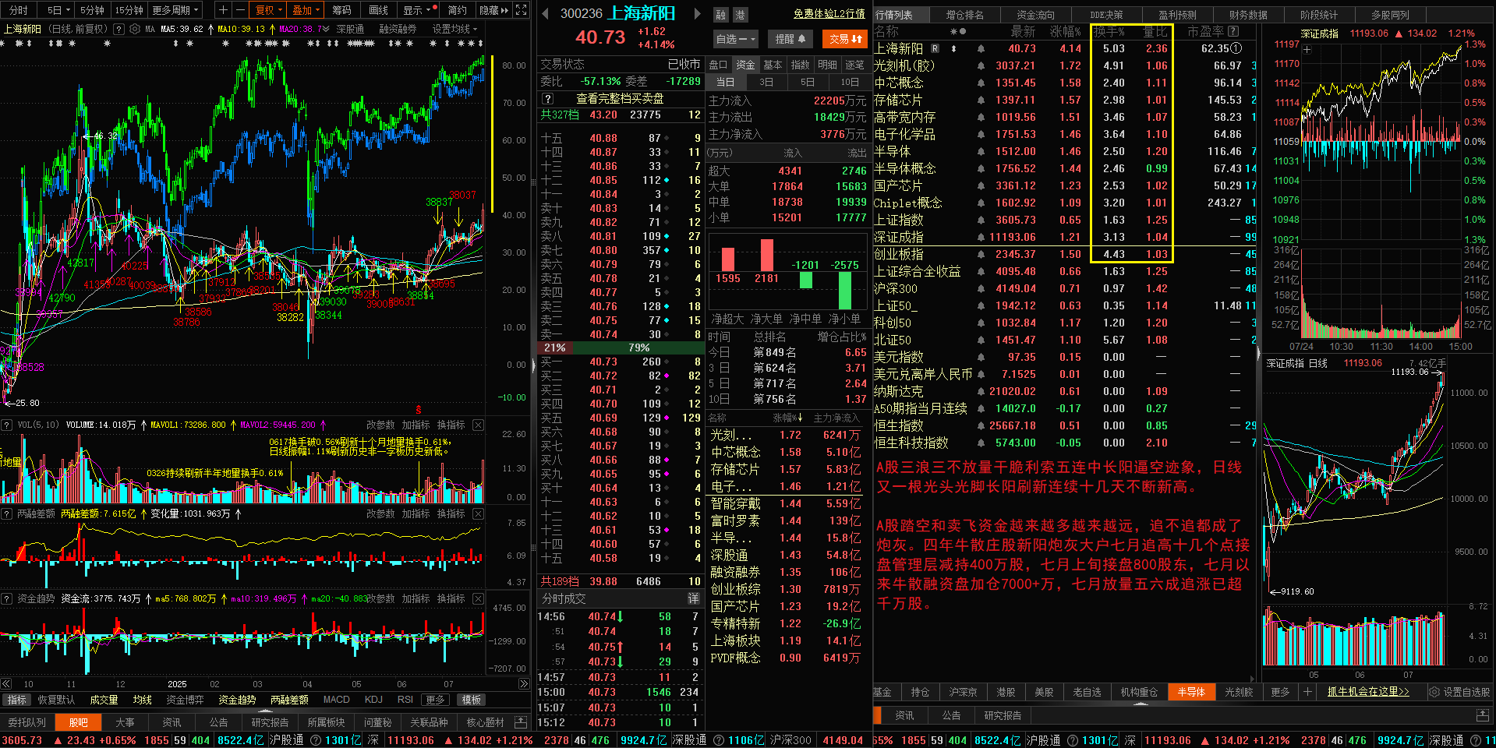1496x748 pixels.
Task: Toggle 资金趋势 indicator
Action: [237, 700]
